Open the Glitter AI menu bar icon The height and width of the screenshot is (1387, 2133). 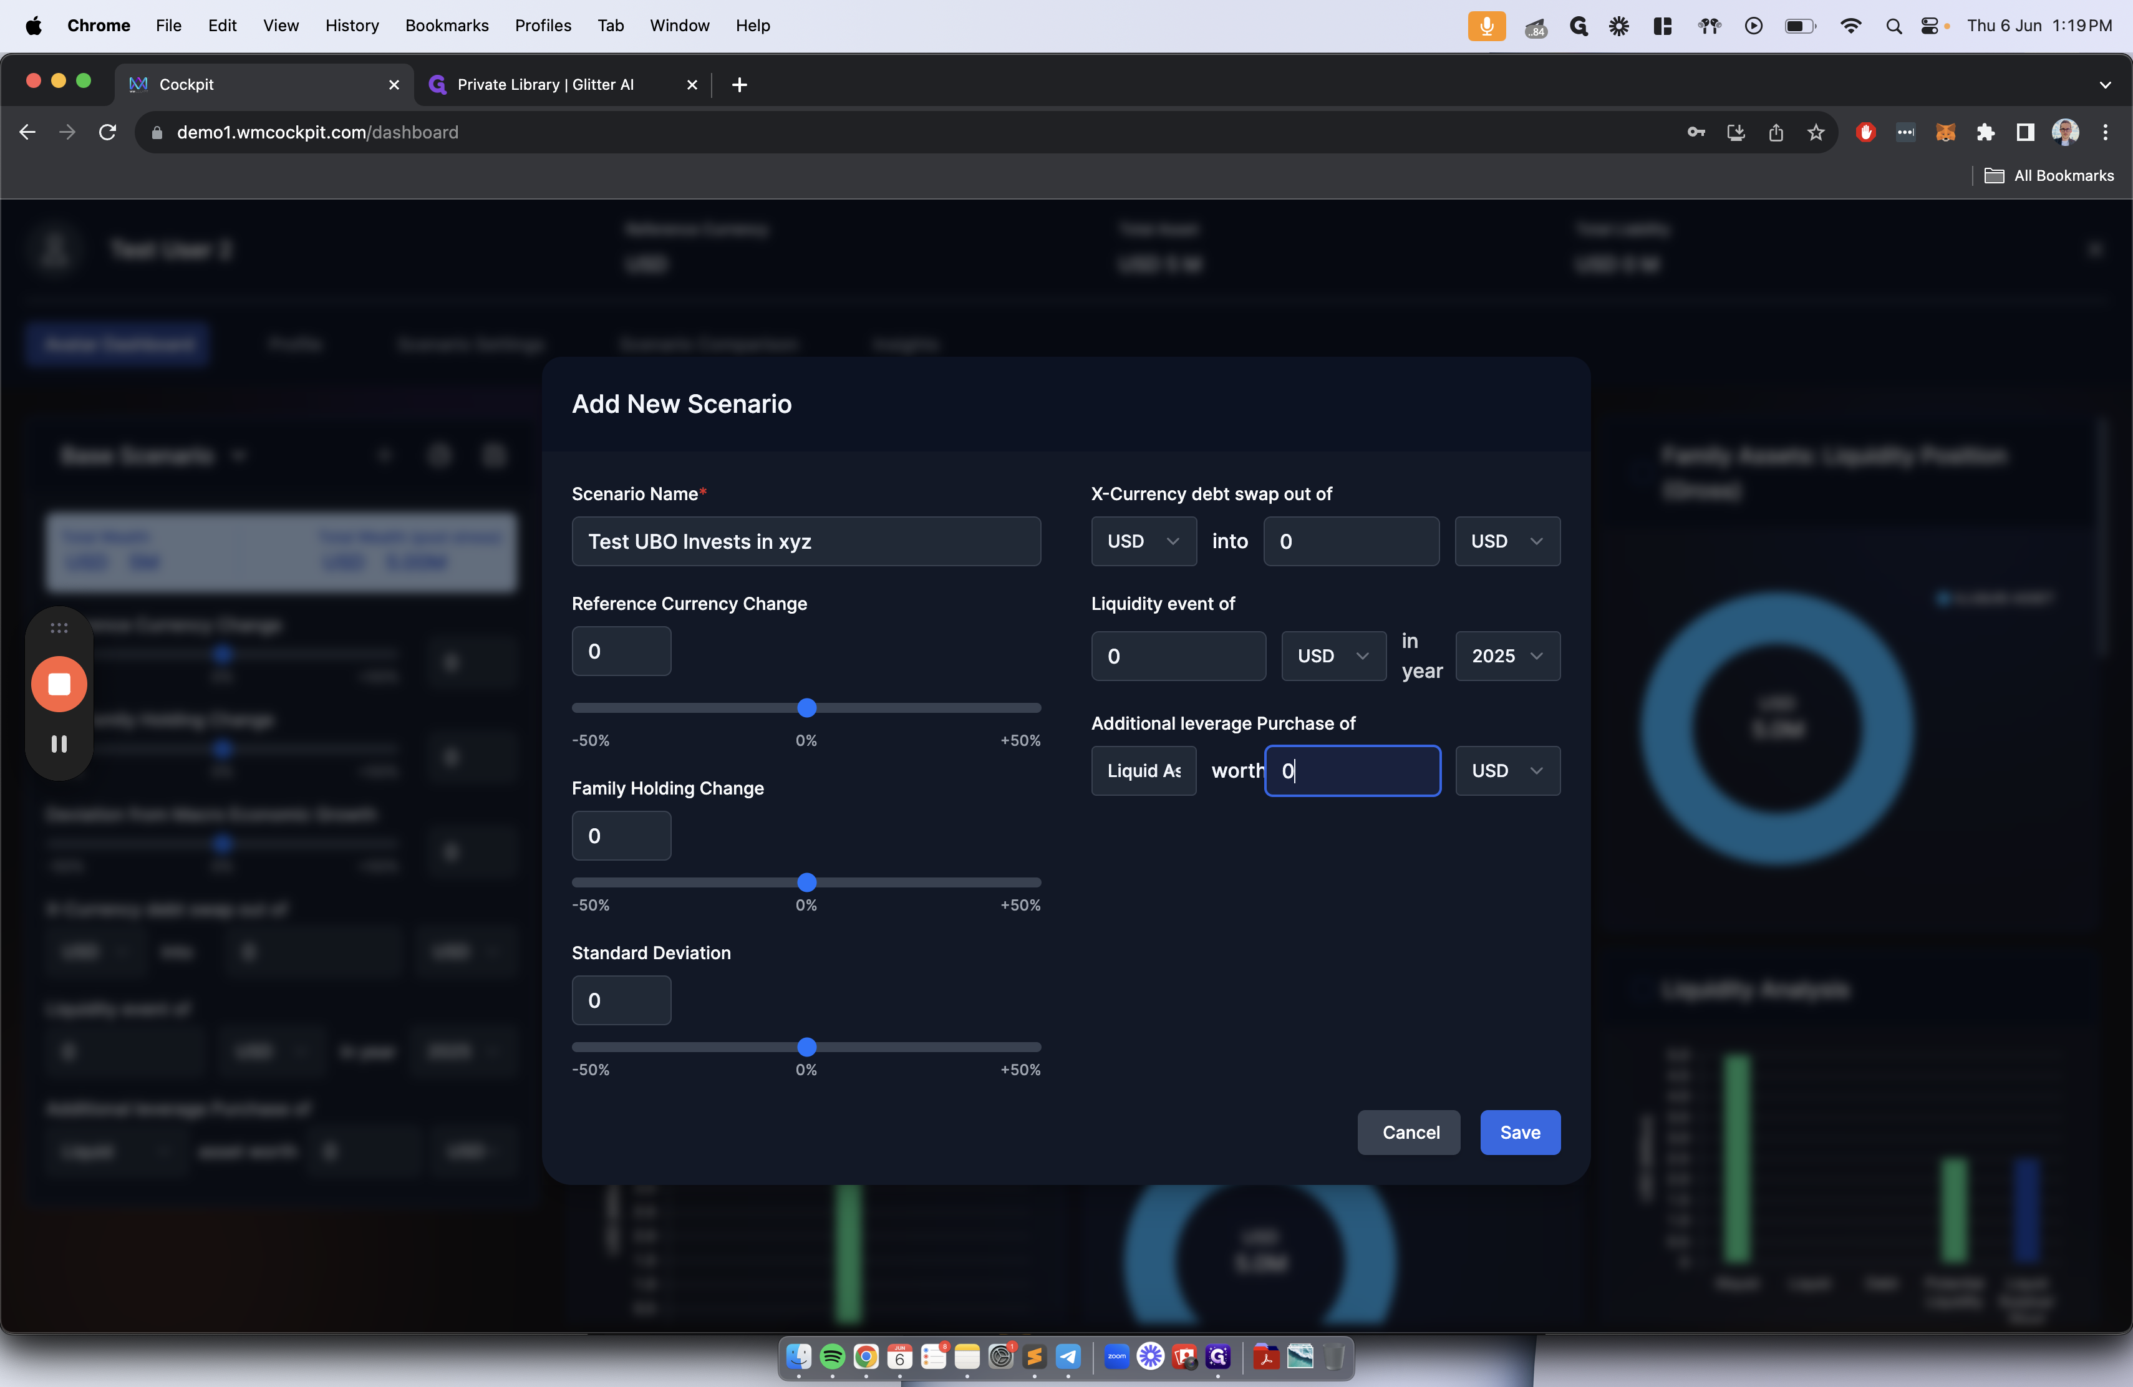(x=1579, y=26)
